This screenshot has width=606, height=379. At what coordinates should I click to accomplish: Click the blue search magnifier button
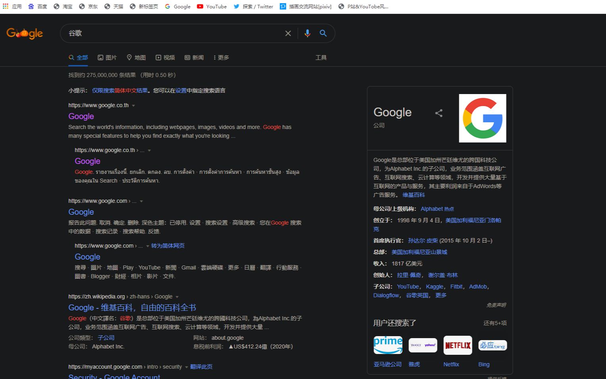coord(323,33)
